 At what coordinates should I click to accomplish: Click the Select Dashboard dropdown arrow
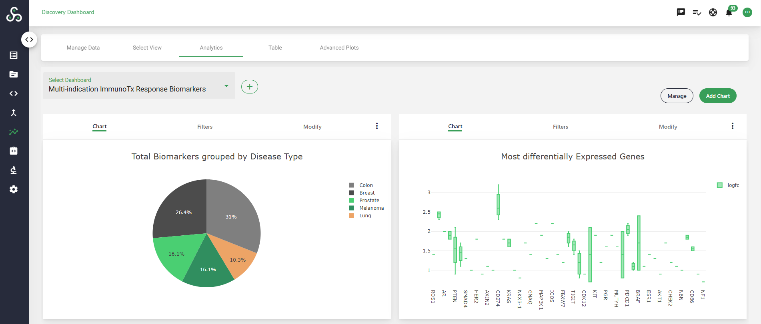[226, 86]
